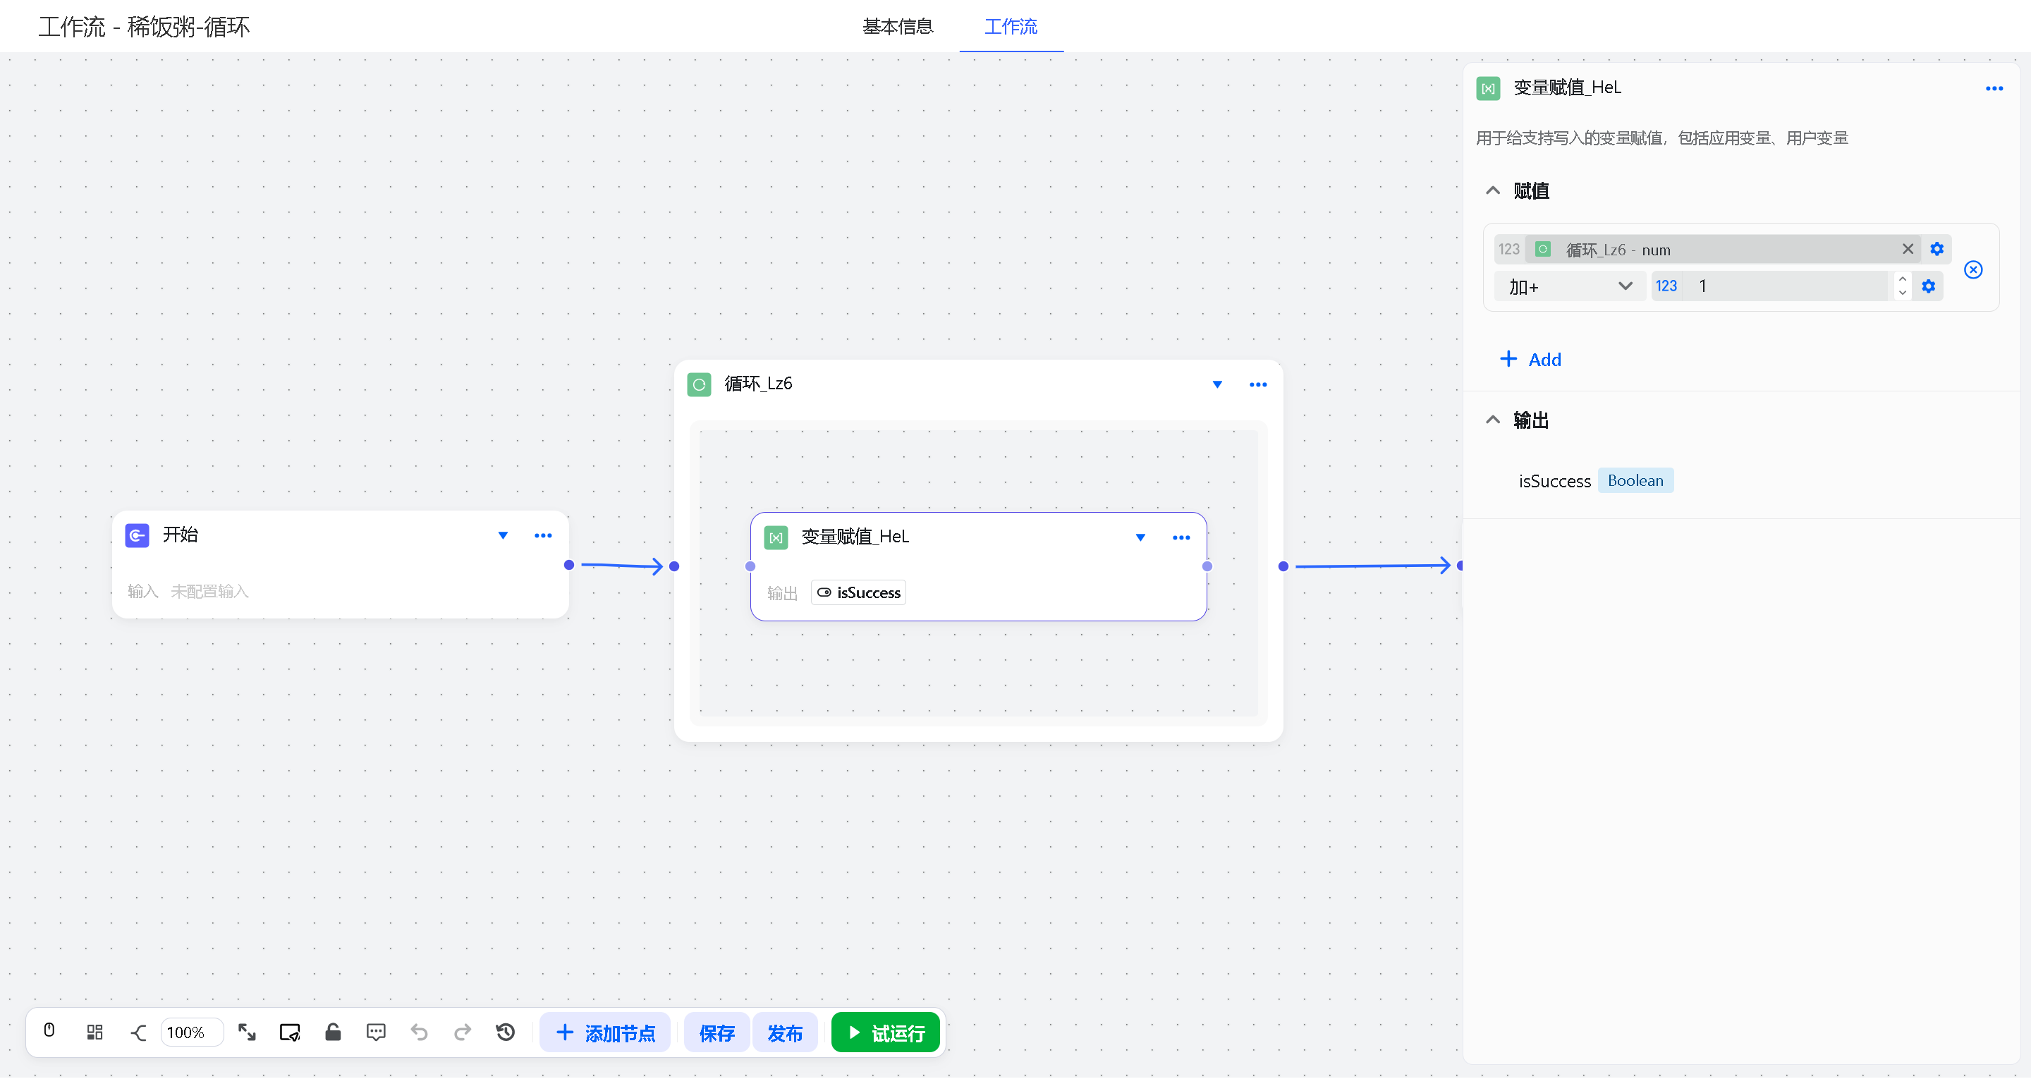Open the version history clock icon

click(x=506, y=1032)
